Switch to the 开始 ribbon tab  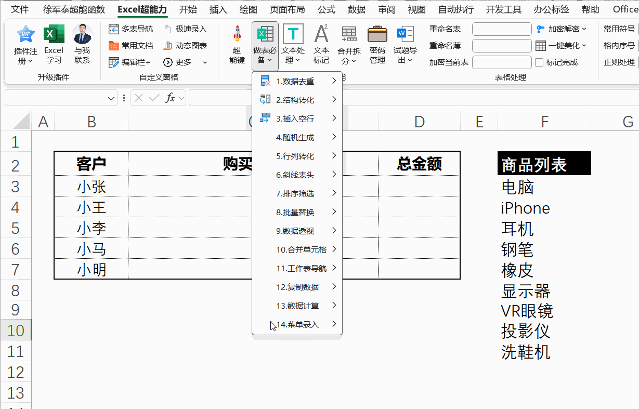pyautogui.click(x=188, y=9)
